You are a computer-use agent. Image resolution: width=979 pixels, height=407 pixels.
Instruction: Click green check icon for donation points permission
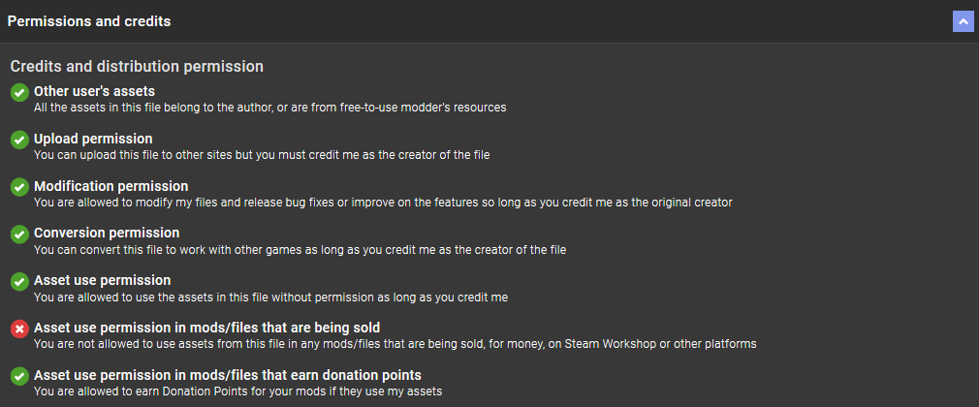[19, 376]
